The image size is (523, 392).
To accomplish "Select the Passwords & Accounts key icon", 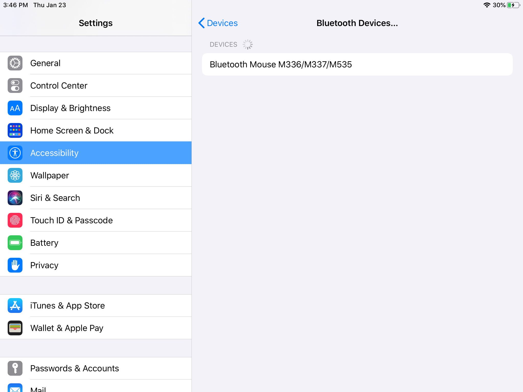I will pos(15,368).
